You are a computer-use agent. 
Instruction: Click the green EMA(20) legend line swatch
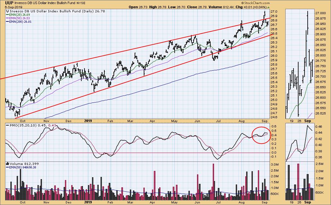point(7,15)
